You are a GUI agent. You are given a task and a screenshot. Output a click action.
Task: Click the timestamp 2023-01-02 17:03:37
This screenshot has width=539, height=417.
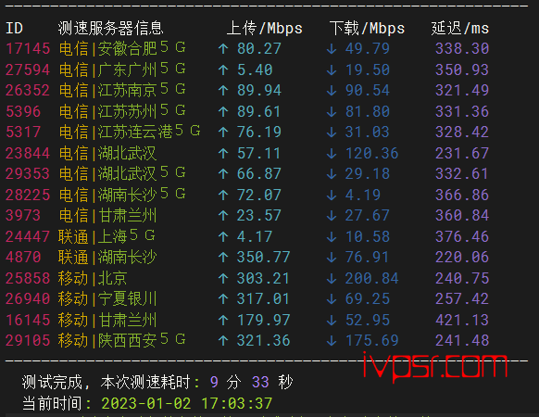pos(187,403)
